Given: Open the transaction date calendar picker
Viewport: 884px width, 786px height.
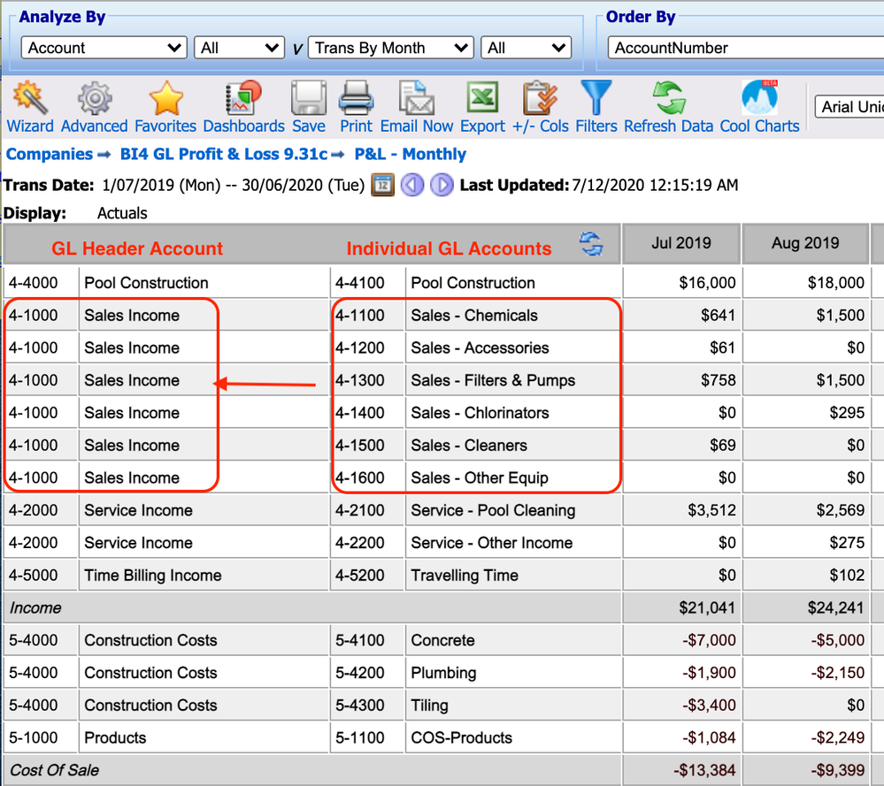Looking at the screenshot, I should pos(382,185).
